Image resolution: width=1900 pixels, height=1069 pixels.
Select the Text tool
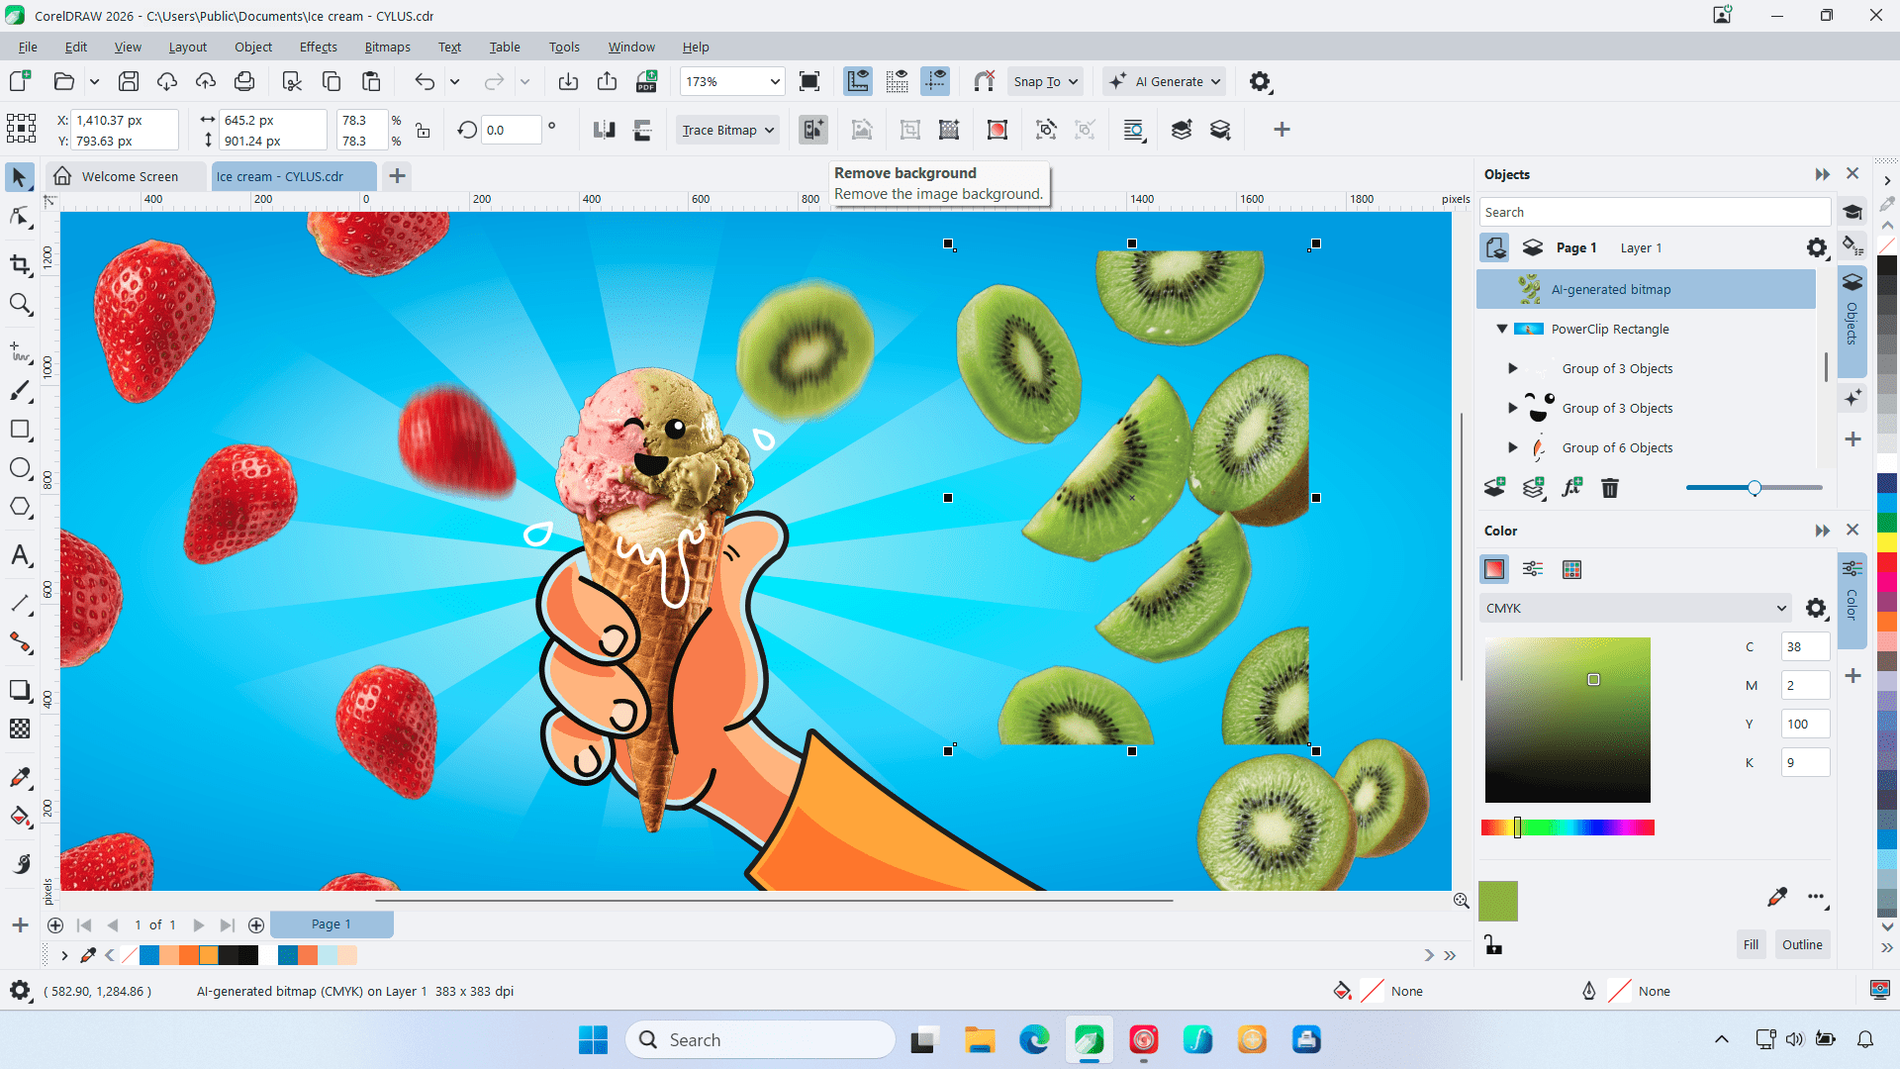[x=21, y=555]
